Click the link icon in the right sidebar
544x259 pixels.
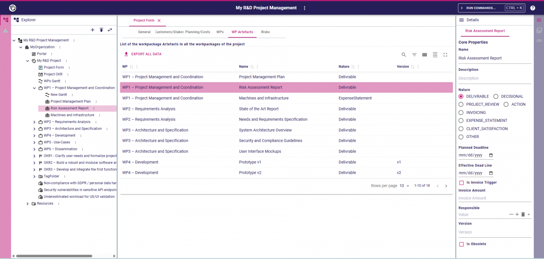(x=539, y=40)
